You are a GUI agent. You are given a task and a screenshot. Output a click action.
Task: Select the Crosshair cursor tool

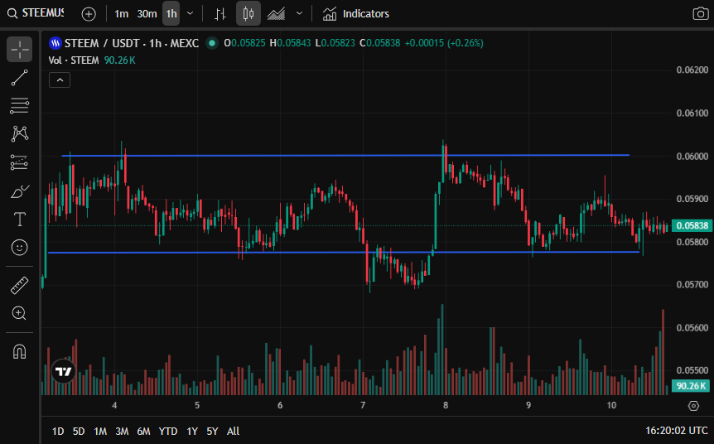pos(20,49)
